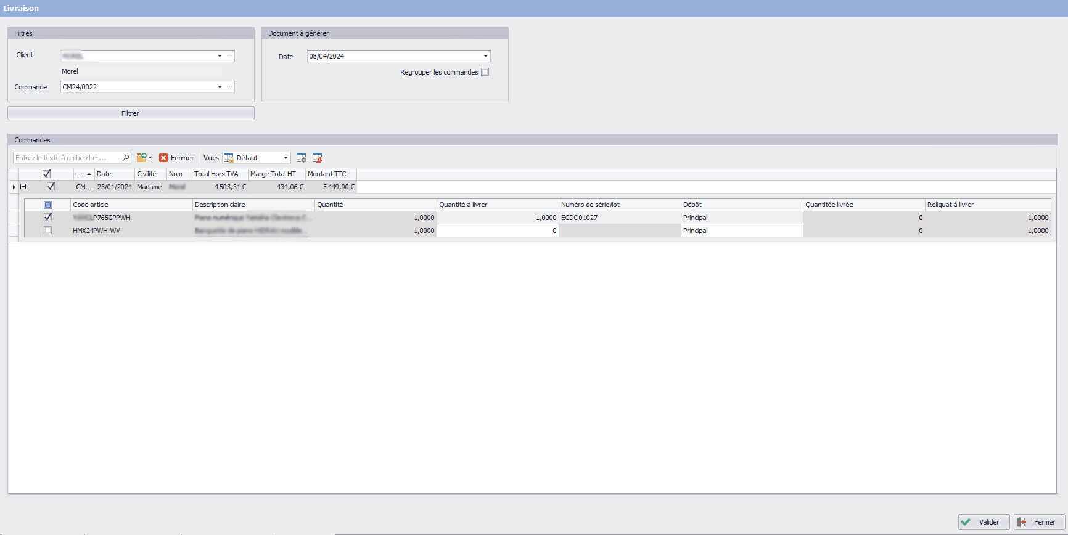Open the folder add icon in Commandes toolbar
The width and height of the screenshot is (1068, 535).
pos(142,158)
